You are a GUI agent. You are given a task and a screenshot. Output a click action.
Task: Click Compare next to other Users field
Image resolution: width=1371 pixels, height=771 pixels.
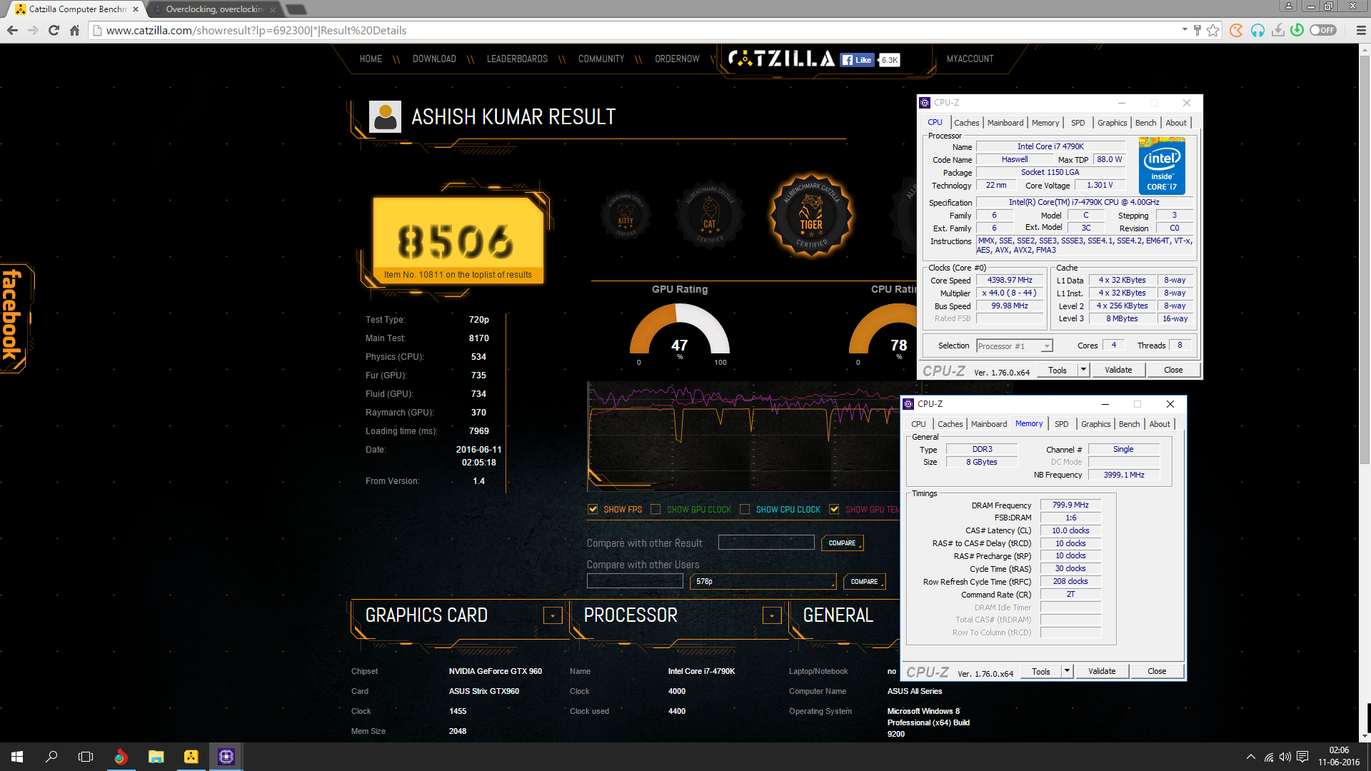click(x=864, y=582)
